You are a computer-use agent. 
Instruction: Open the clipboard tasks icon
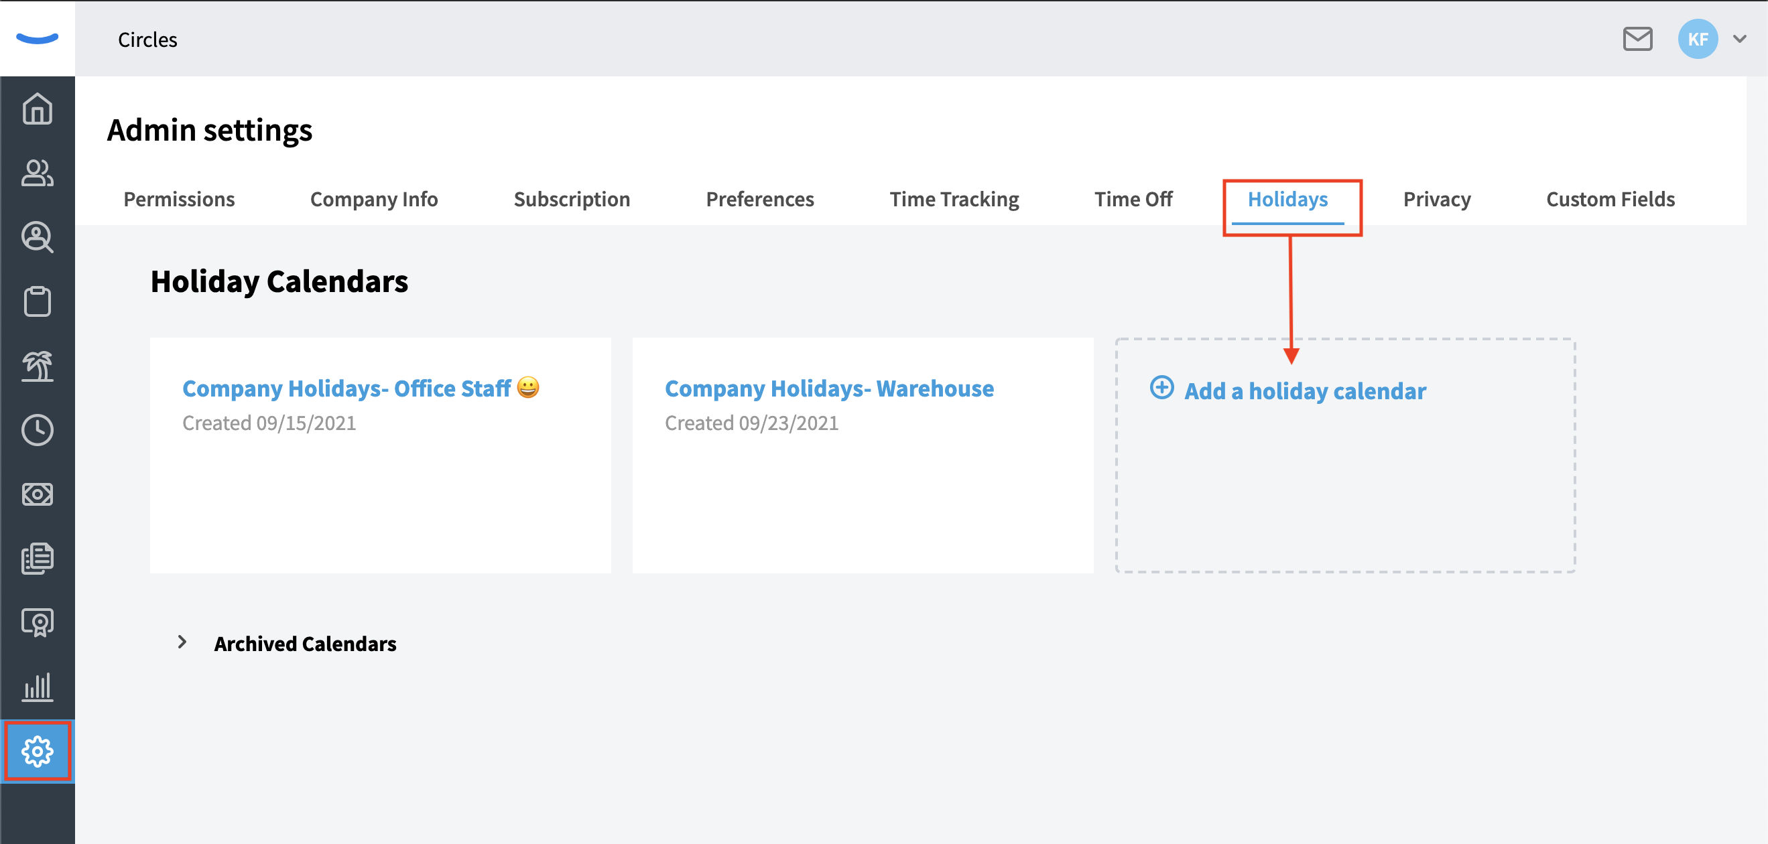[x=37, y=301]
